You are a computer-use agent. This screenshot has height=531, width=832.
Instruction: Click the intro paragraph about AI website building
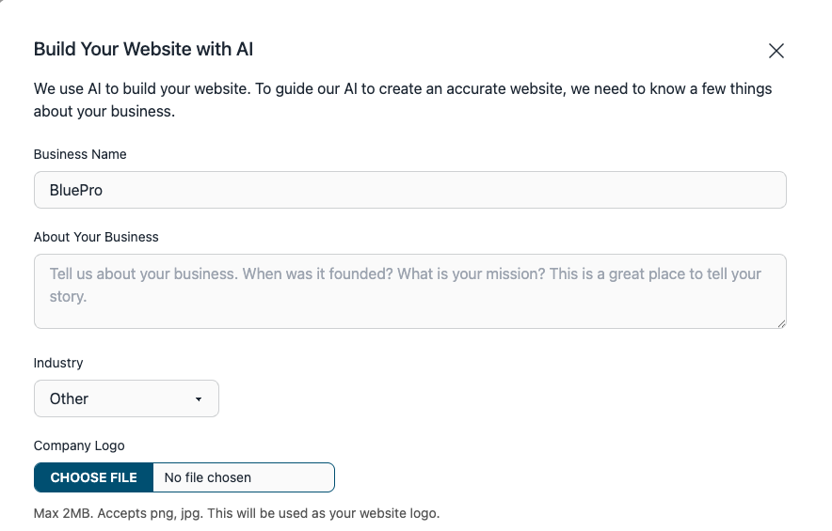click(x=403, y=100)
